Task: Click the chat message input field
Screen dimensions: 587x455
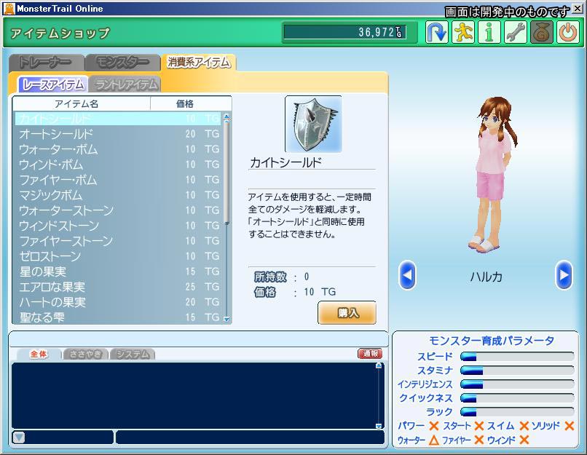Action: tap(250, 437)
